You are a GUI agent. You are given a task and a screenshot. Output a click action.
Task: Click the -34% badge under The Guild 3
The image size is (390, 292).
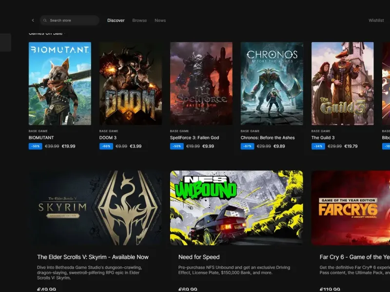[318, 146]
